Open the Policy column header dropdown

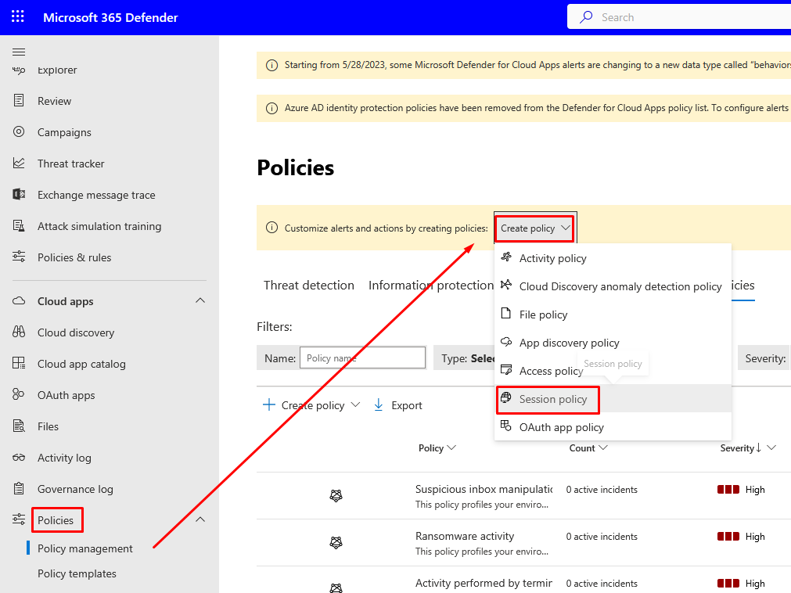pos(437,447)
